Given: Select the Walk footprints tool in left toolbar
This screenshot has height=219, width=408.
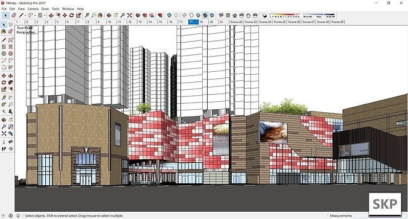Looking at the screenshot, I should click(4, 148).
